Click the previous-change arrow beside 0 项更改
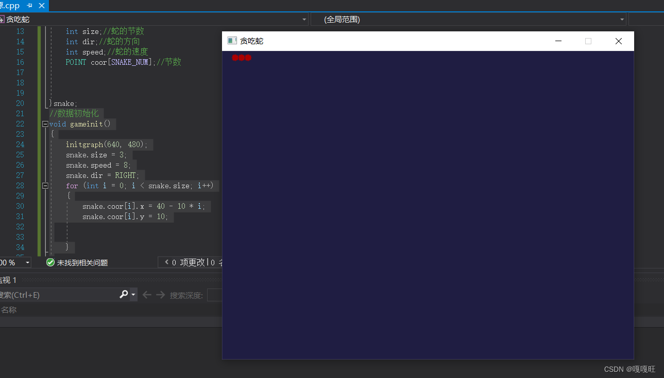This screenshot has width=664, height=378. [166, 263]
